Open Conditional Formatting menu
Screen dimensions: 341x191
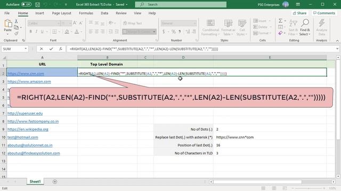pos(210,28)
